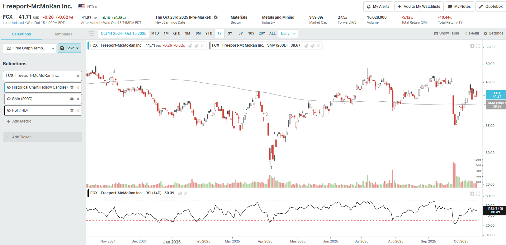
Task: Click Add Ticker
Action: pyautogui.click(x=42, y=137)
